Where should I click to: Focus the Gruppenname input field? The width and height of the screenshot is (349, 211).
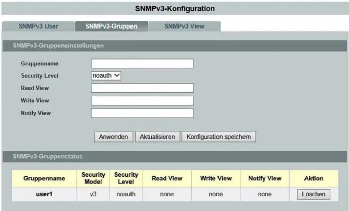coord(143,64)
